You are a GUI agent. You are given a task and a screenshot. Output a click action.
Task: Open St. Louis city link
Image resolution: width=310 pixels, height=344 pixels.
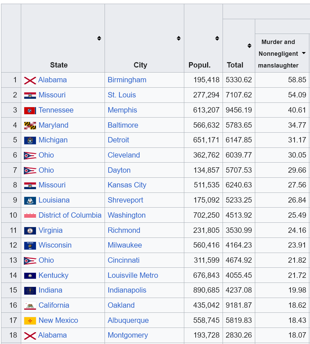(122, 95)
